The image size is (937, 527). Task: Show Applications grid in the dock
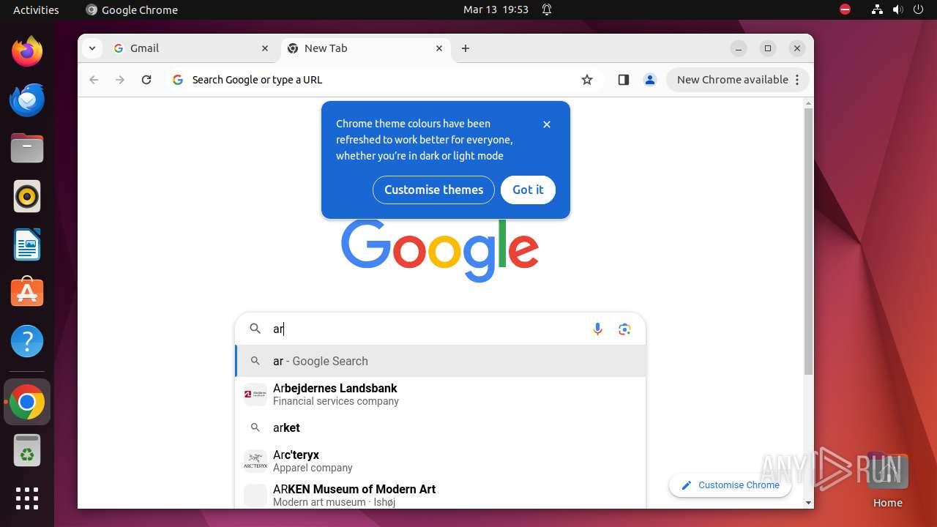(x=27, y=498)
